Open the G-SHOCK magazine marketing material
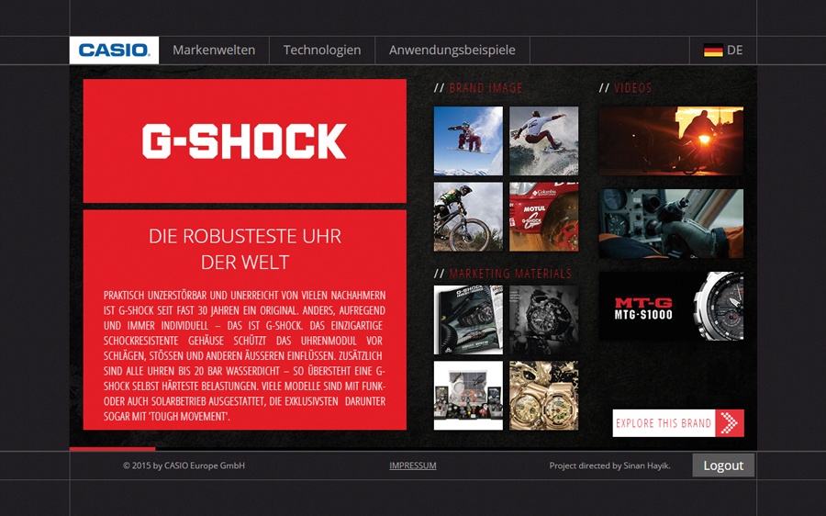The image size is (826, 516). coord(468,320)
